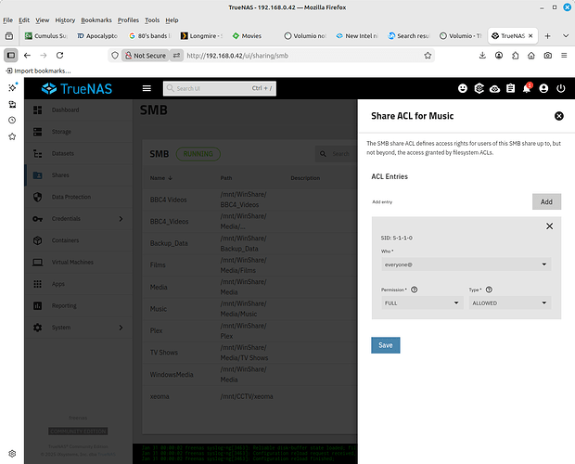Click the alerts bell icon
The height and width of the screenshot is (464, 575).
[526, 89]
